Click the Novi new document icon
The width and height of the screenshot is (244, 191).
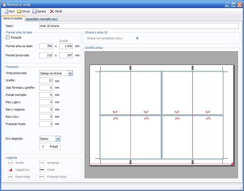[6, 11]
